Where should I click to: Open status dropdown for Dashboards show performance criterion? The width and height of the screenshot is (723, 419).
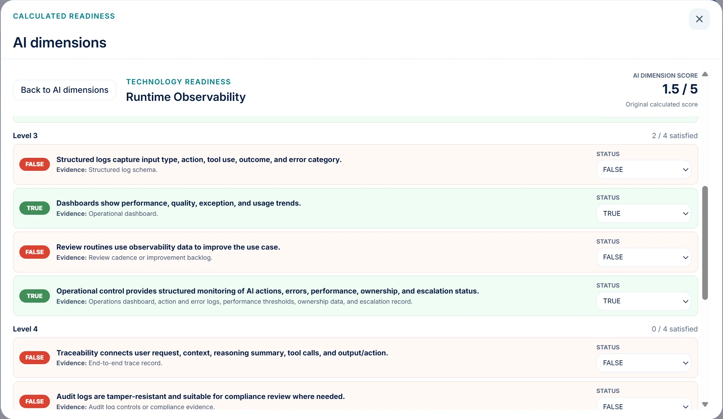click(x=644, y=213)
